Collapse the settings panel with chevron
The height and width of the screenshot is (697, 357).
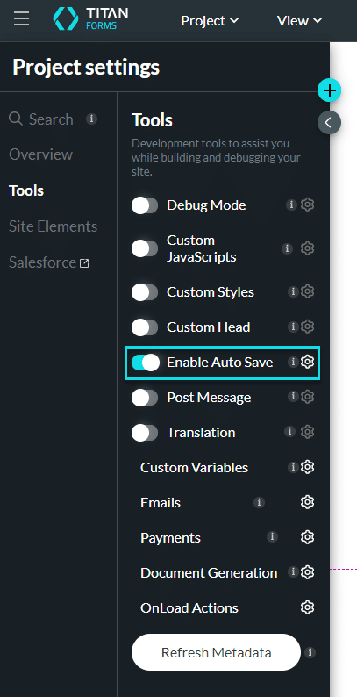pyautogui.click(x=329, y=123)
